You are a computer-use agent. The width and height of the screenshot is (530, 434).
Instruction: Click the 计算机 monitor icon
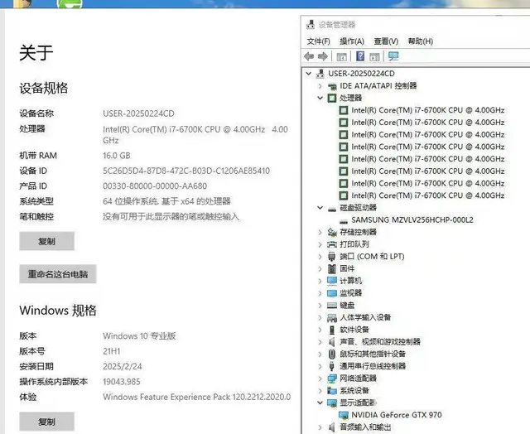[x=332, y=281]
